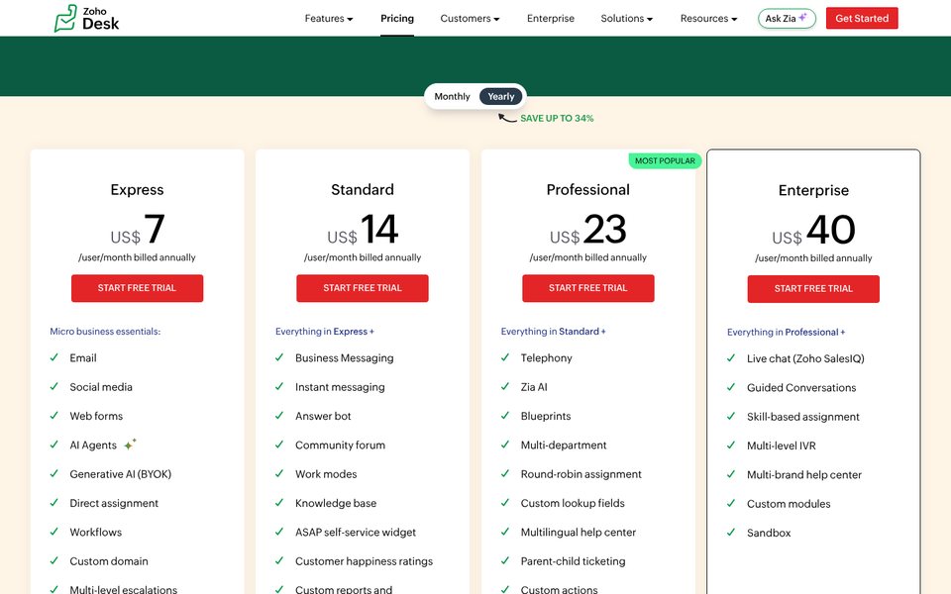Open the Pricing tab
951x594 pixels.
point(397,18)
